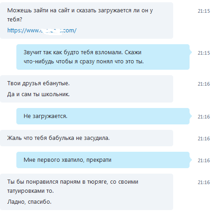Click the 21:15 timestamp beside the first message
Screen dimensions: 215x211
click(x=204, y=11)
